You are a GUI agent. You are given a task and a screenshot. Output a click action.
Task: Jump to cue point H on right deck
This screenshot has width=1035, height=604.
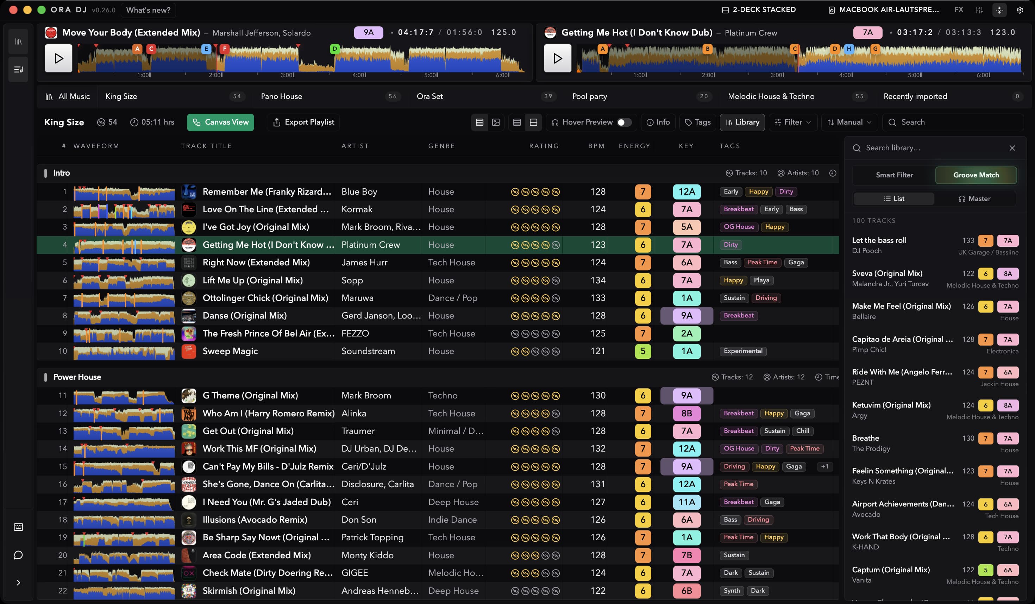coord(848,49)
